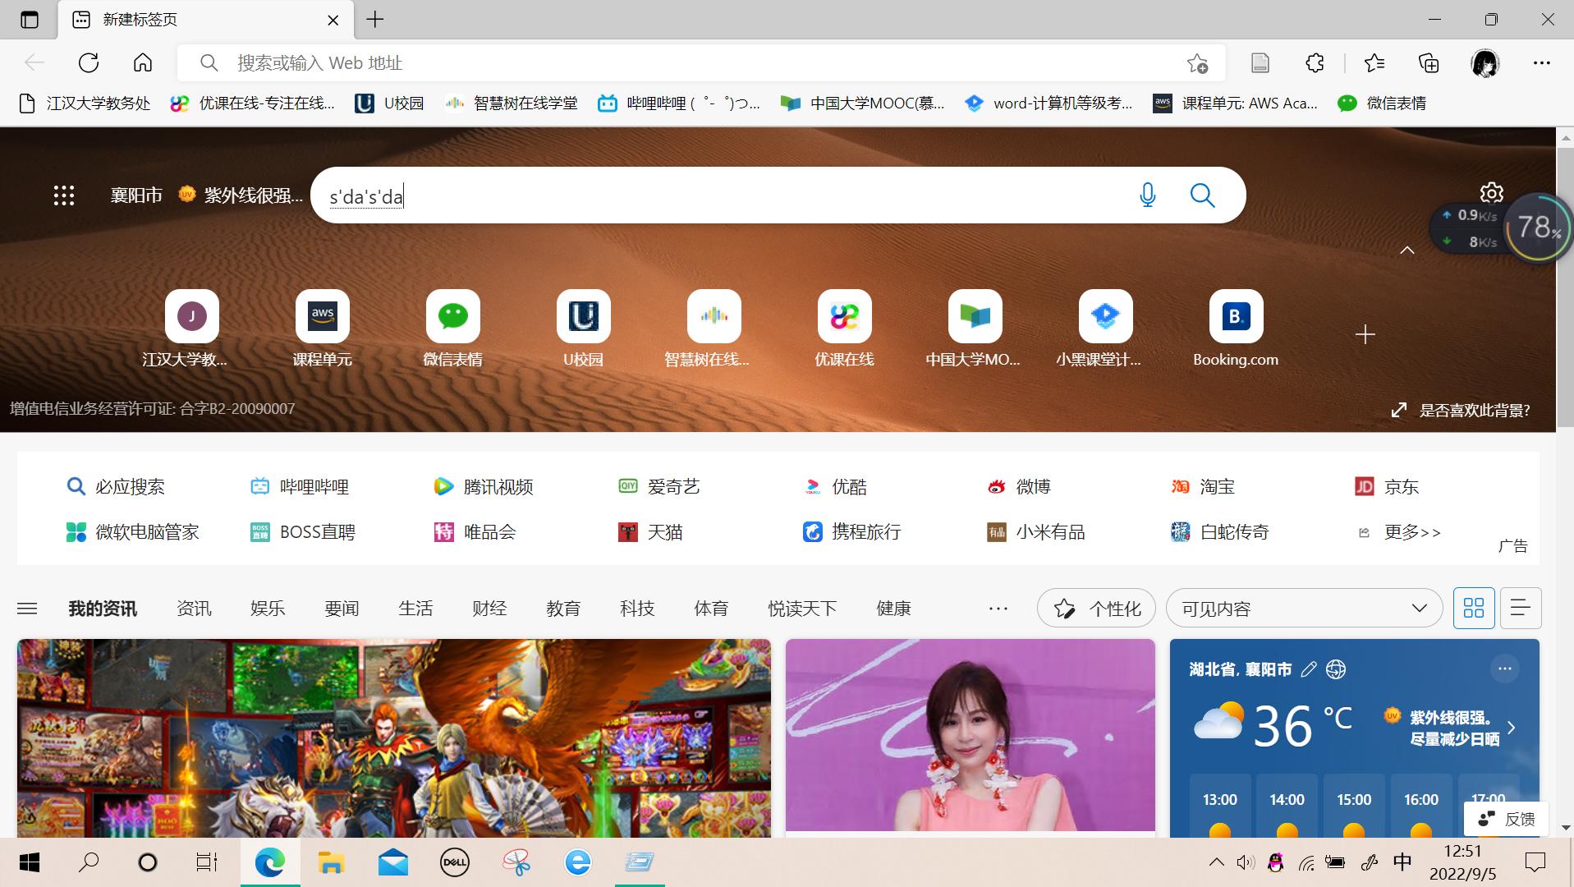
Task: Open the apps grid icon beside 襄阳市
Action: click(63, 195)
